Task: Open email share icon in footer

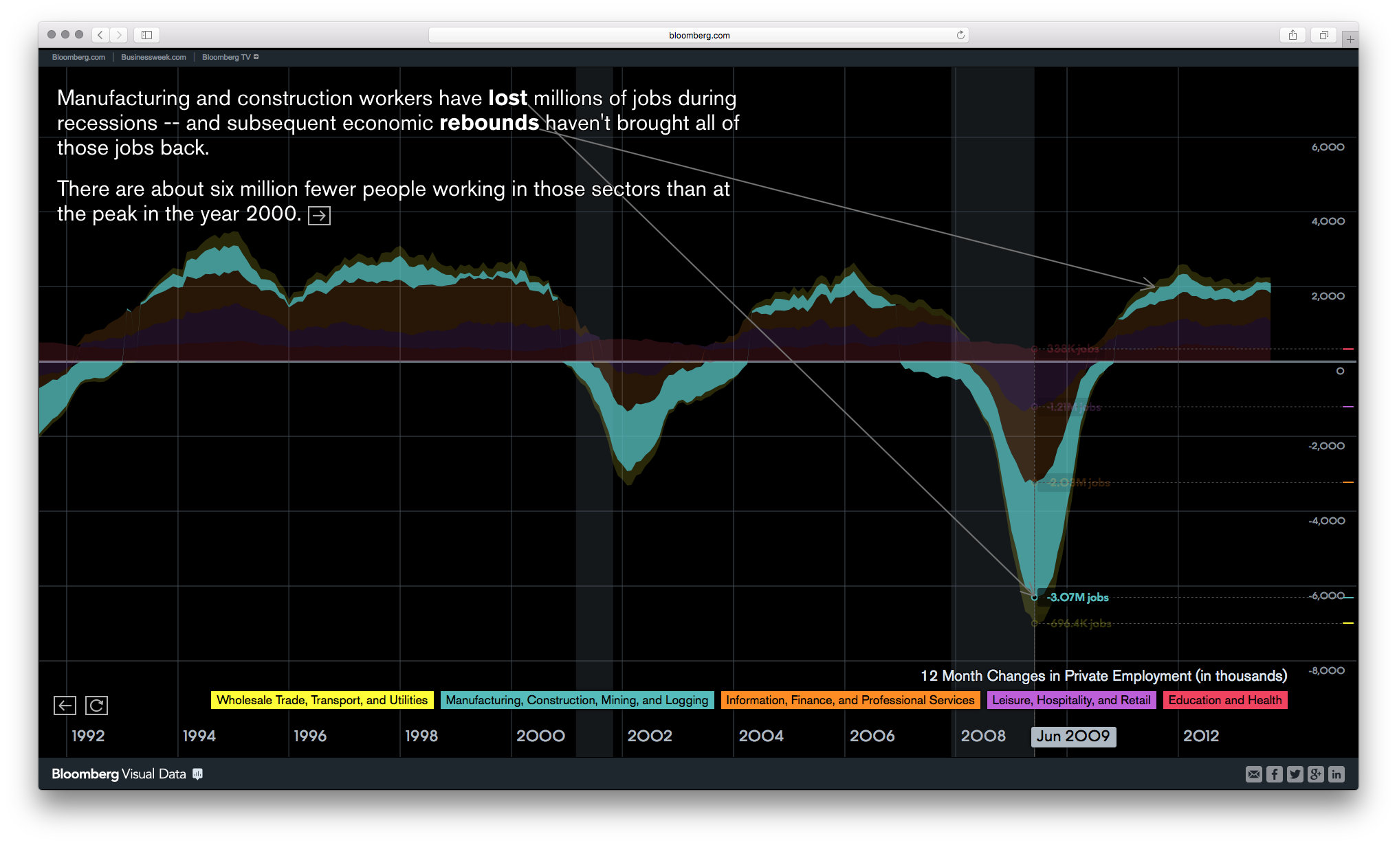Action: (x=1253, y=774)
